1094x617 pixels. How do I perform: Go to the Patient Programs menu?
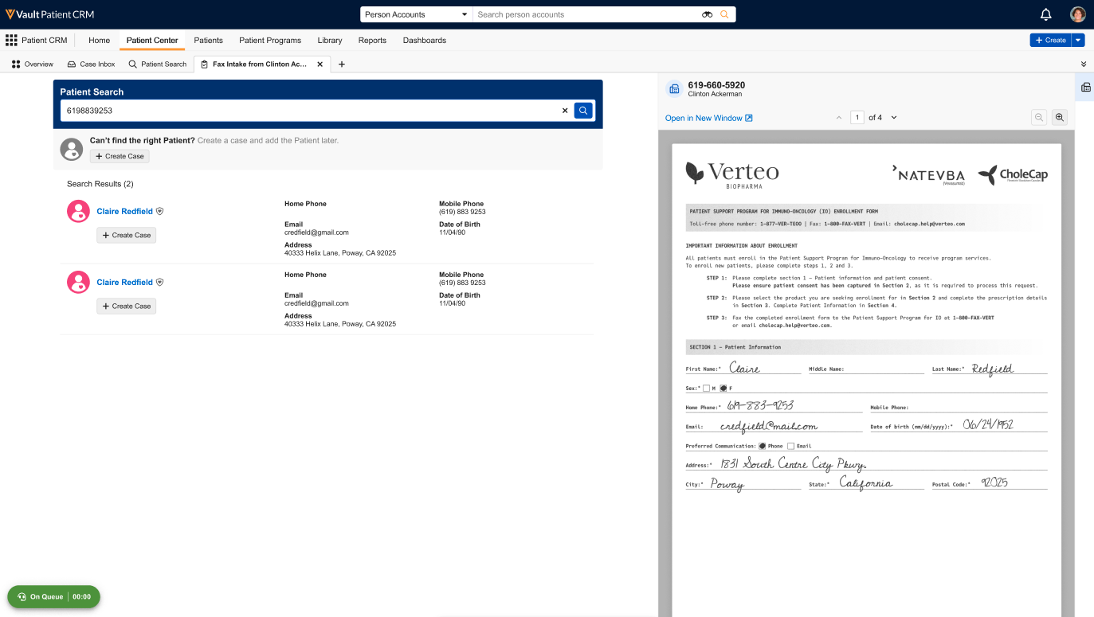tap(270, 40)
